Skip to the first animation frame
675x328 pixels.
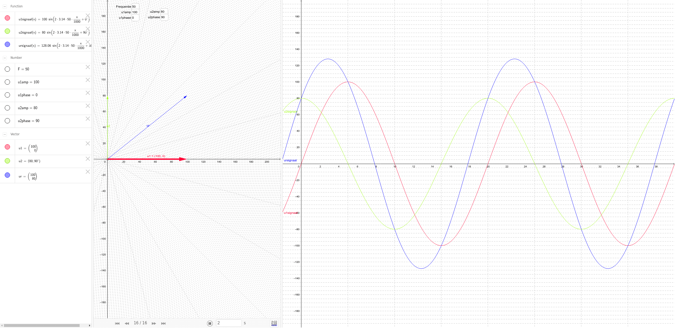coord(117,323)
